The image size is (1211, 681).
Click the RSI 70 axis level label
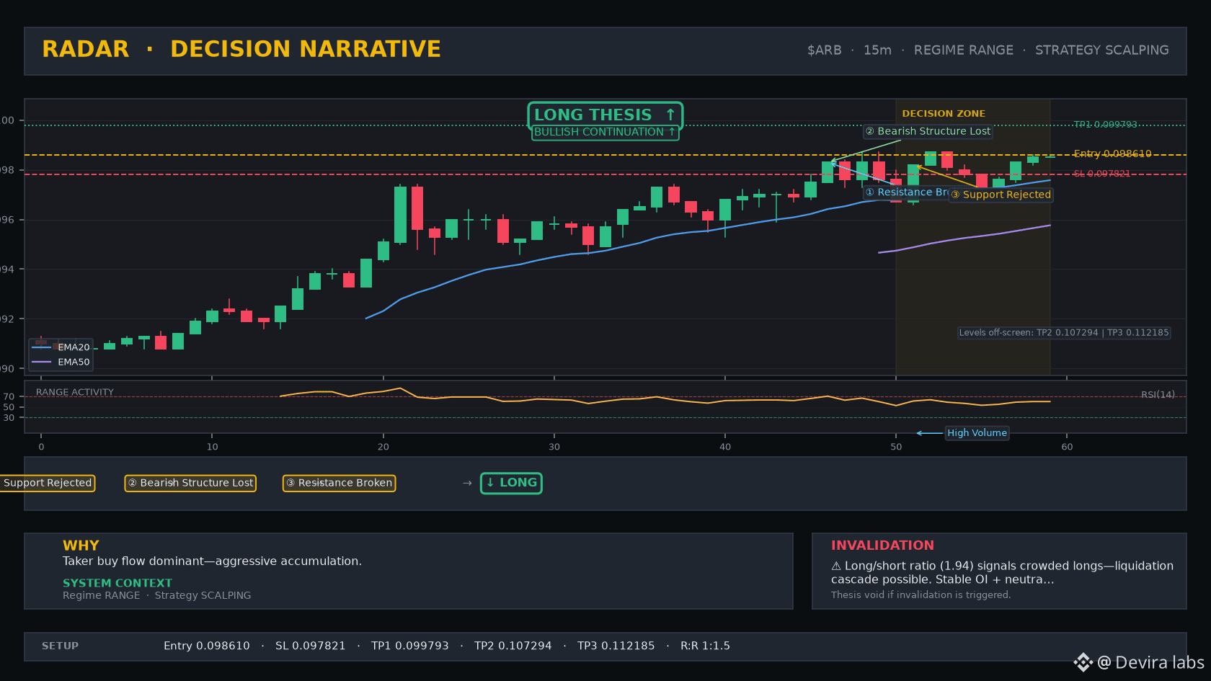pyautogui.click(x=9, y=396)
